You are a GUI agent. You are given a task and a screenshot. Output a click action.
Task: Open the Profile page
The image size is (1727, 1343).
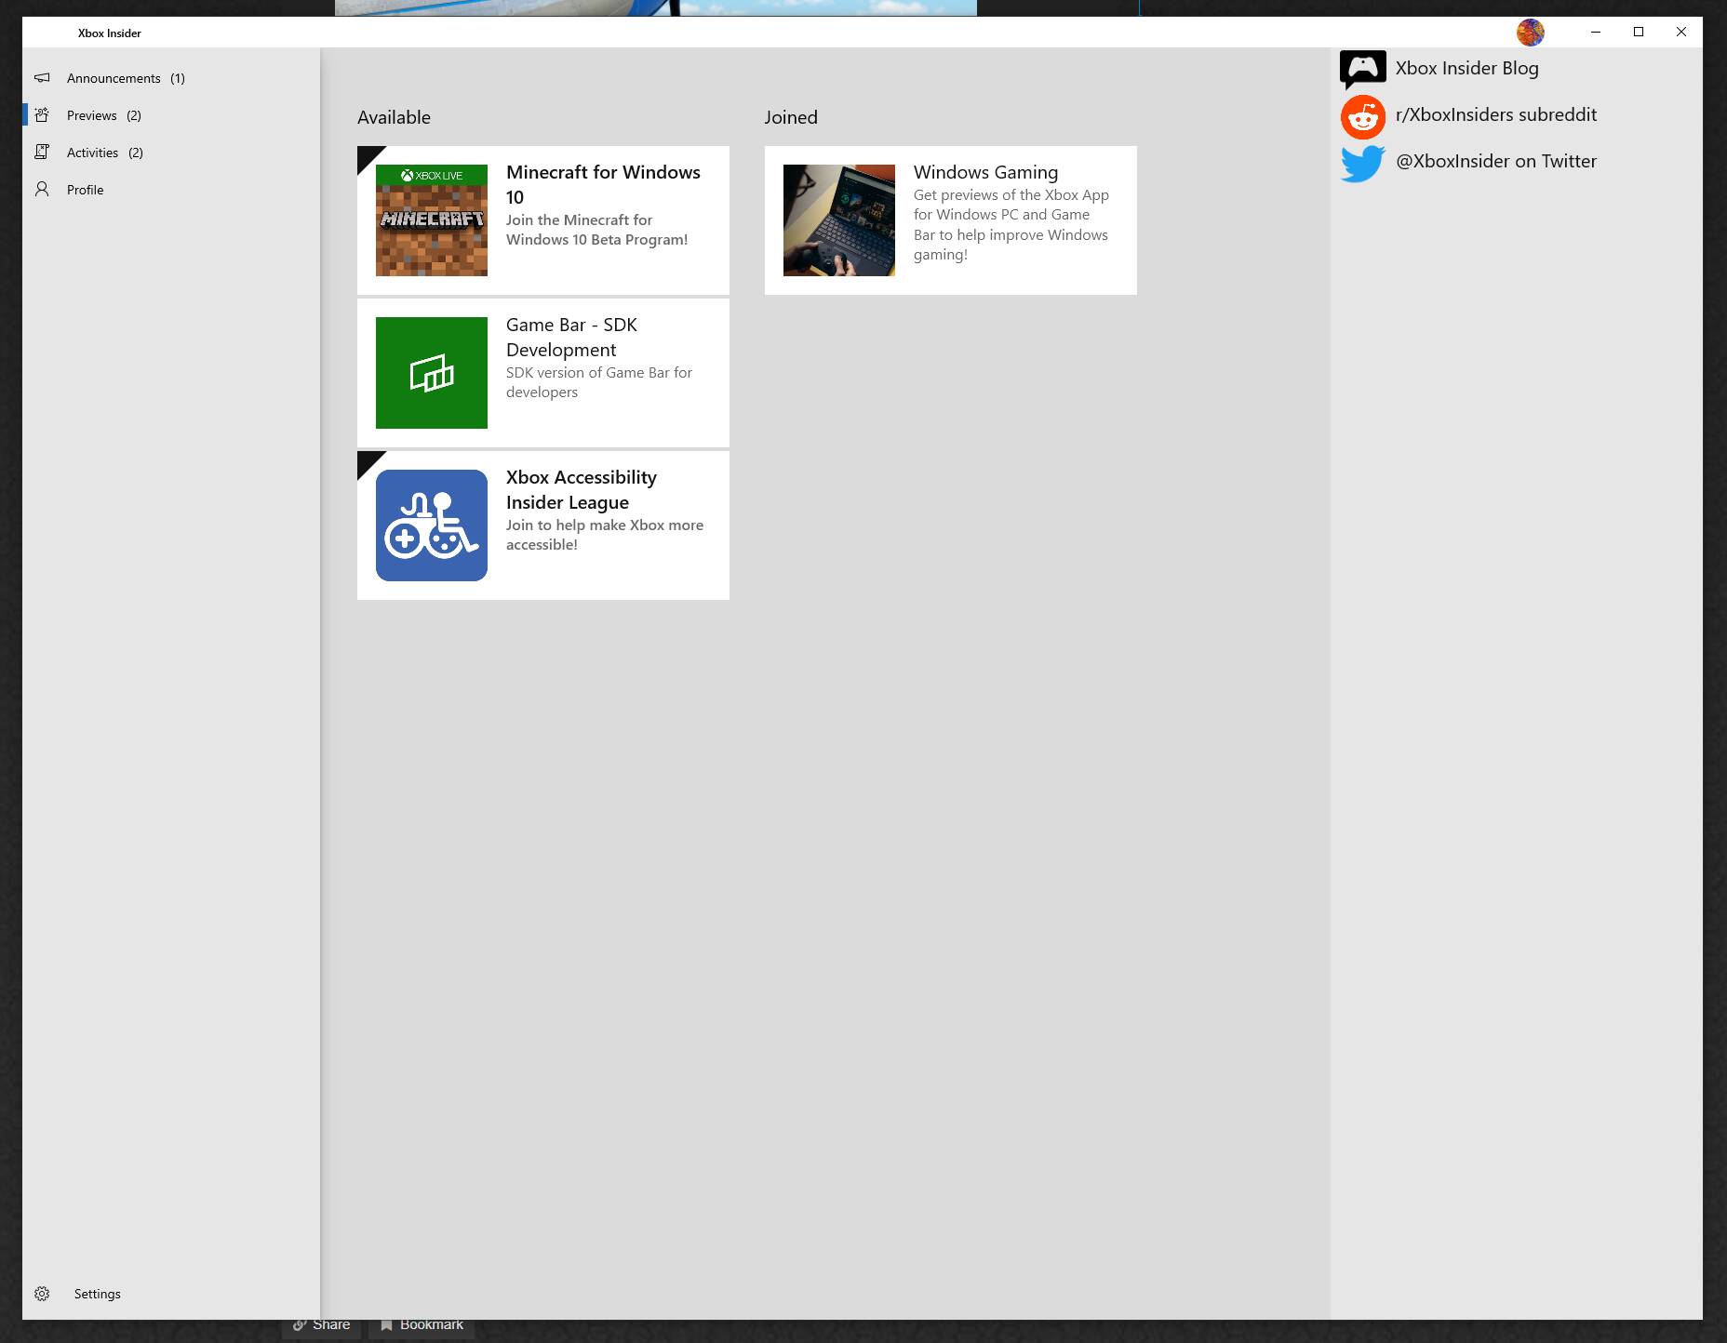(86, 190)
